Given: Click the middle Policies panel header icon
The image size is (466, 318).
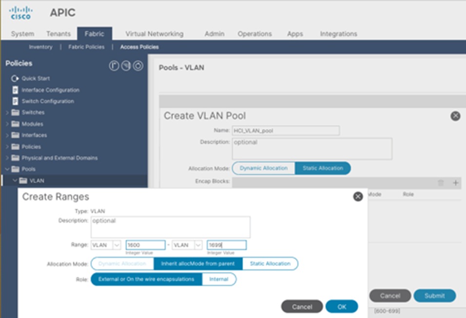Looking at the screenshot, I should [126, 66].
